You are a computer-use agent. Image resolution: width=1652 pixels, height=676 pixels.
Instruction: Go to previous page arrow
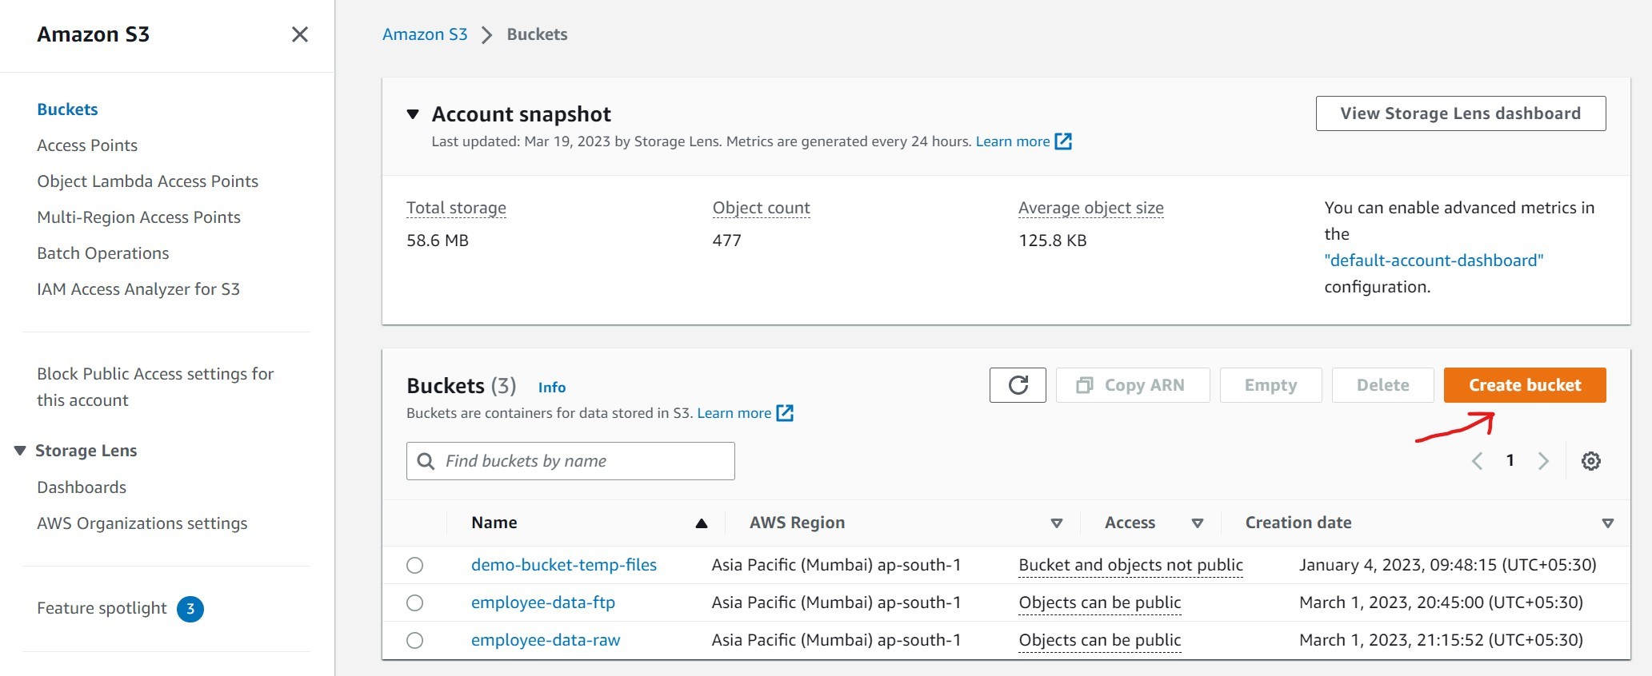pos(1478,461)
